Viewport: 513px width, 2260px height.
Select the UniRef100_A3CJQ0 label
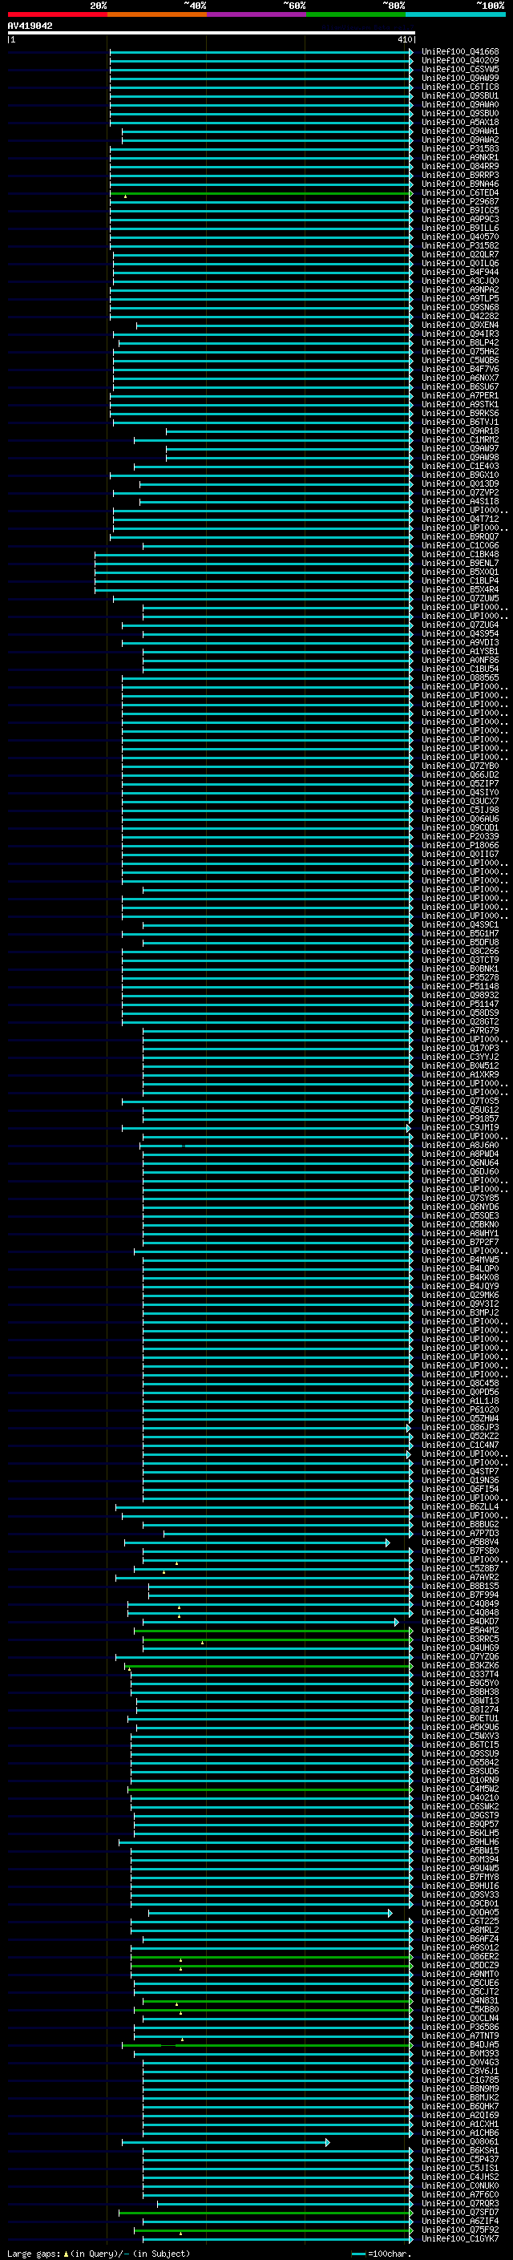460,281
